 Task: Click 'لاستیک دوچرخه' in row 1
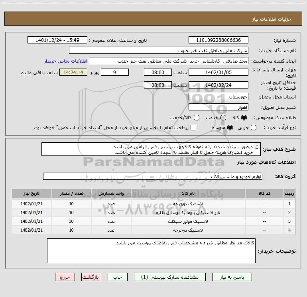pos(188,204)
